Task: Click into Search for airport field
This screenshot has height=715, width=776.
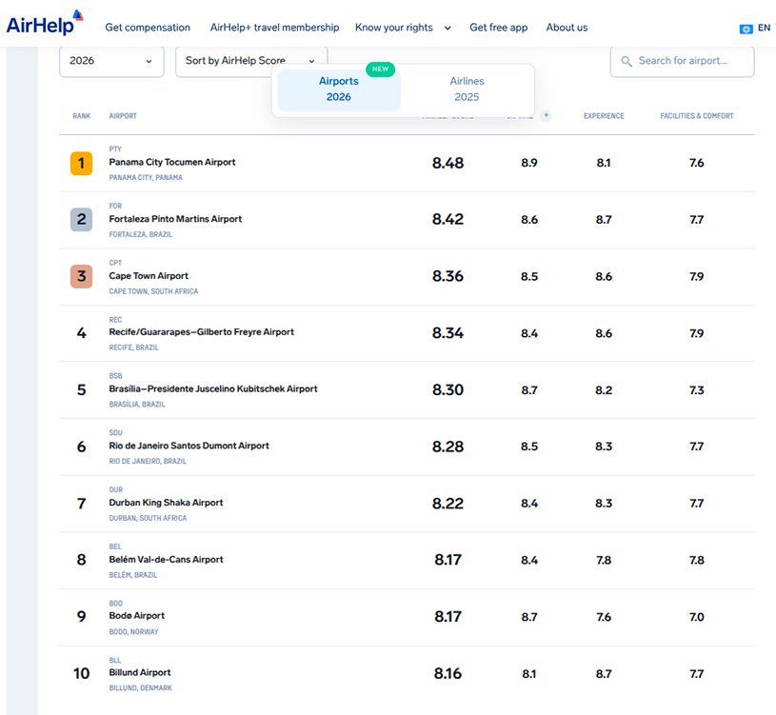Action: click(x=682, y=61)
